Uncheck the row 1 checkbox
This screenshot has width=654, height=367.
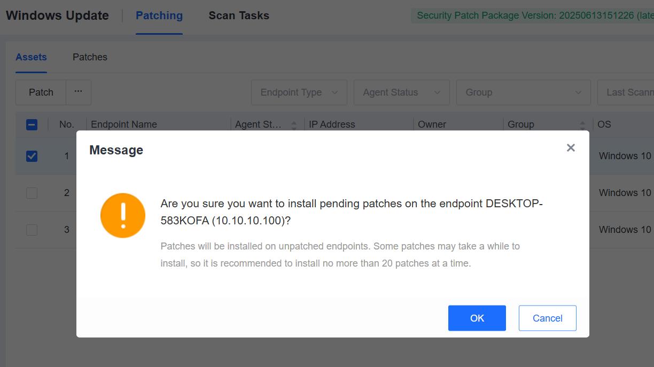click(32, 156)
